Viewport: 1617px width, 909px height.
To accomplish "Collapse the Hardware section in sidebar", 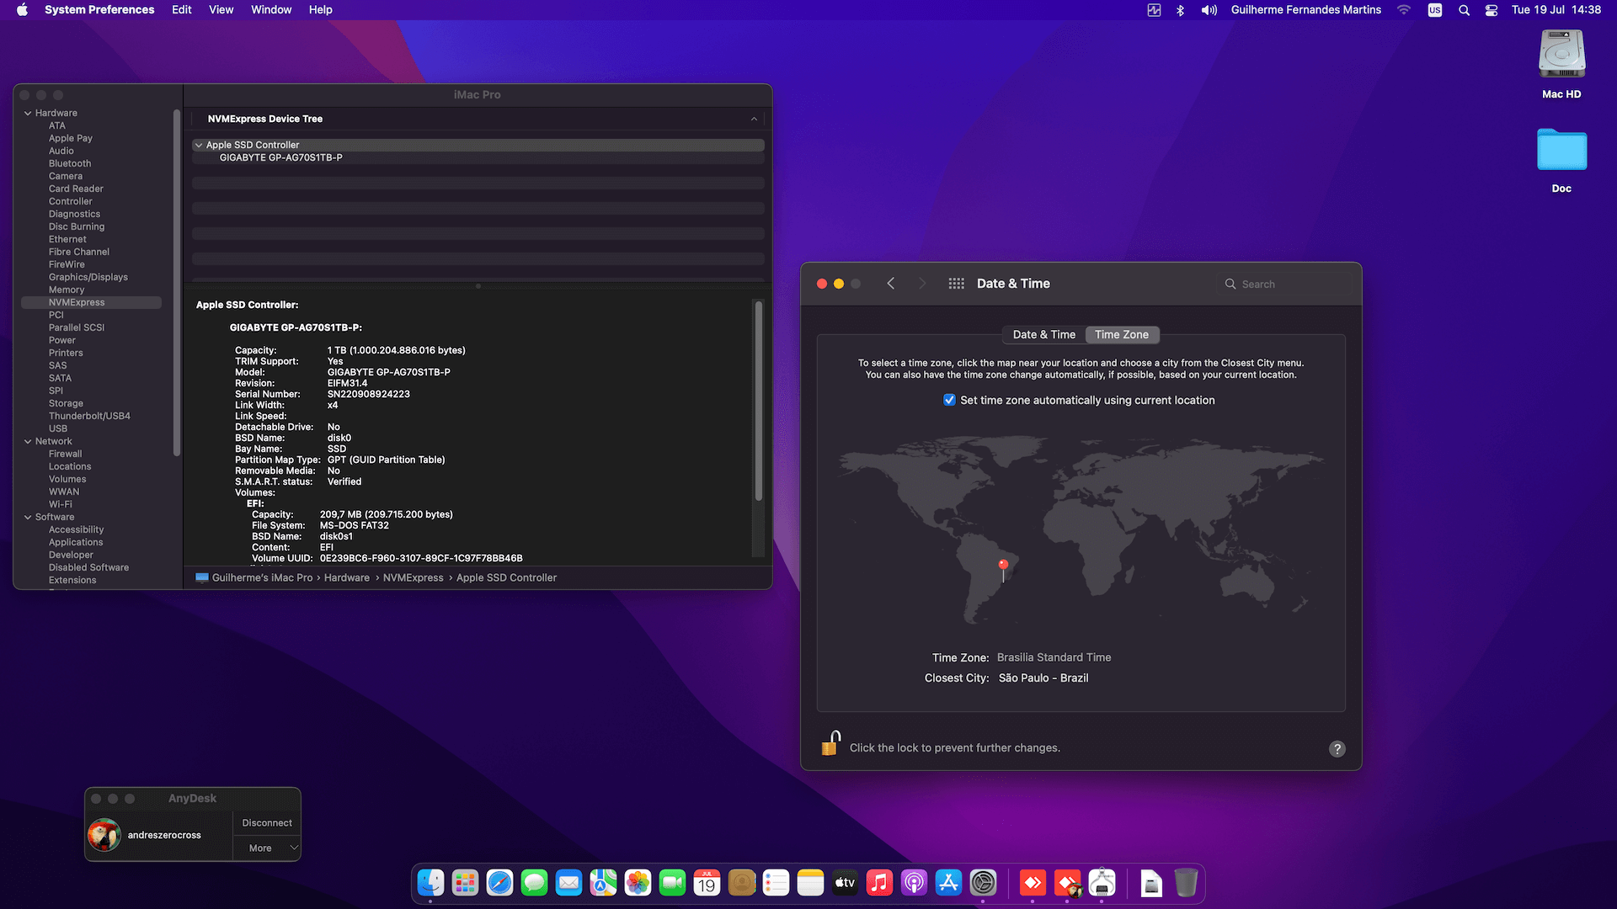I will (28, 113).
